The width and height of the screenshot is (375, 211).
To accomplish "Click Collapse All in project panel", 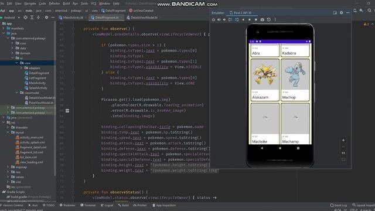I will coord(38,18).
